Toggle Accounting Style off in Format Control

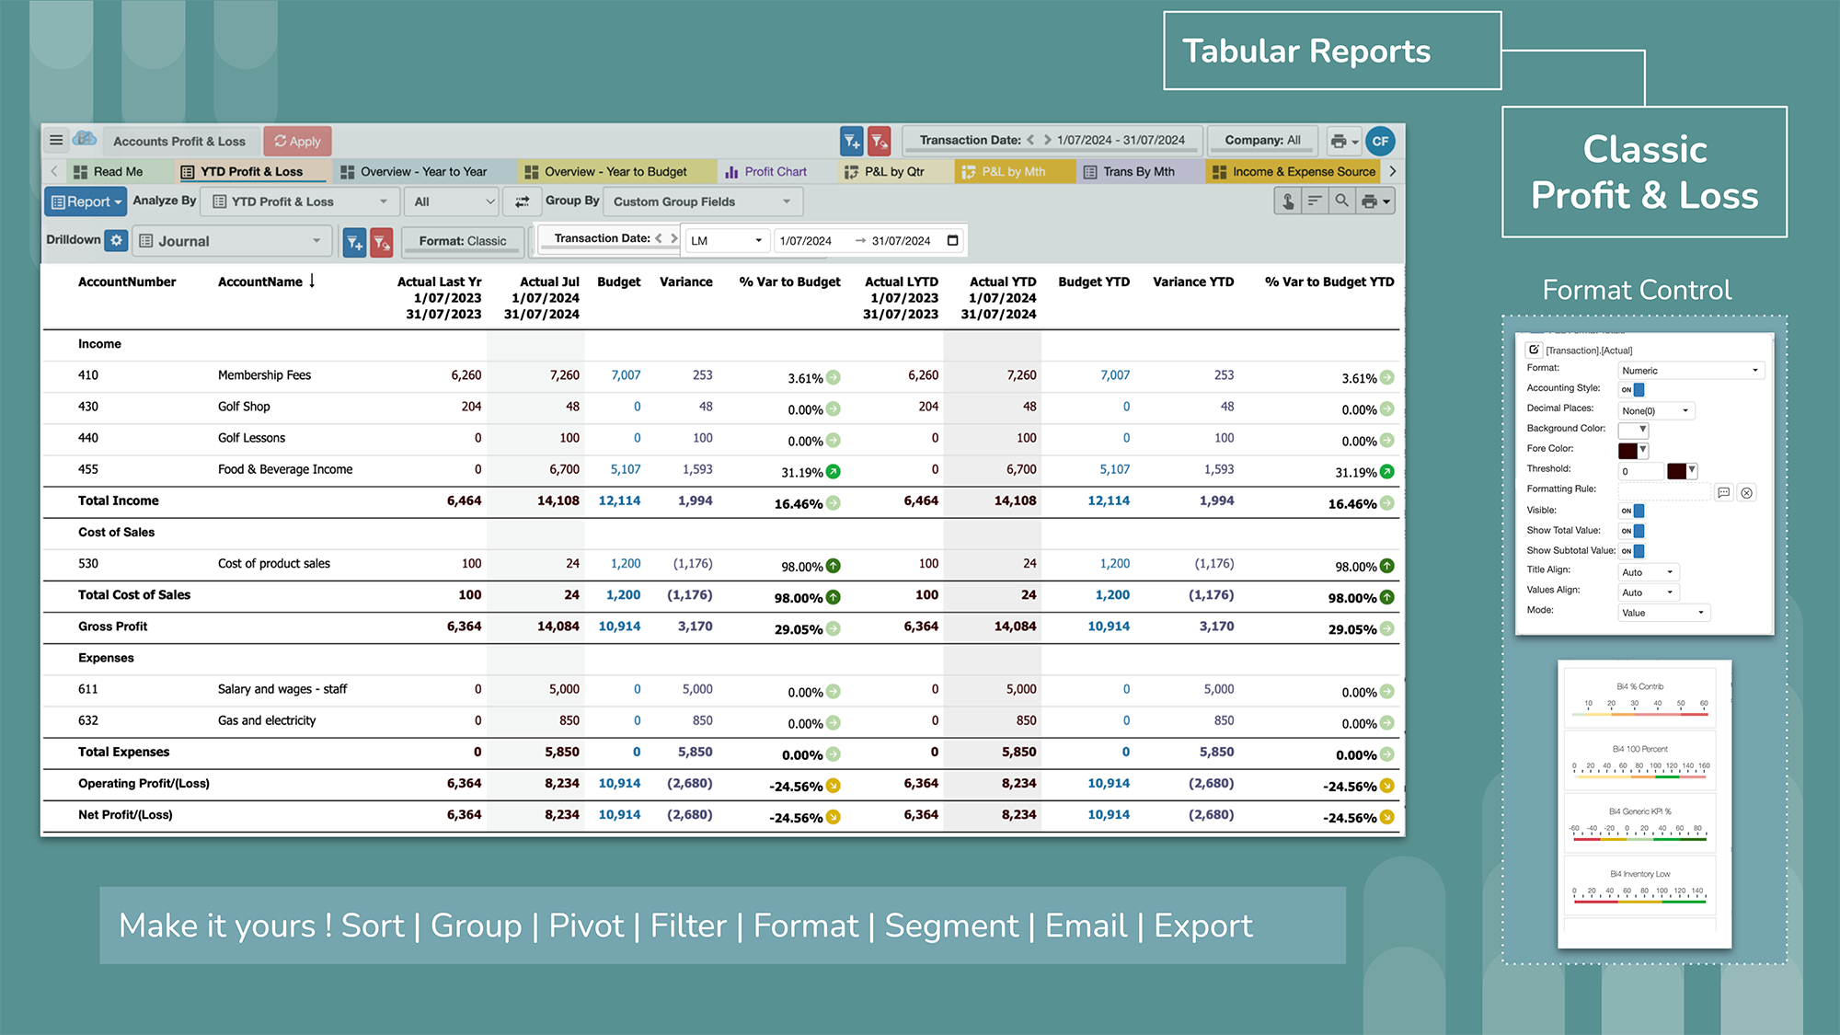[1636, 389]
